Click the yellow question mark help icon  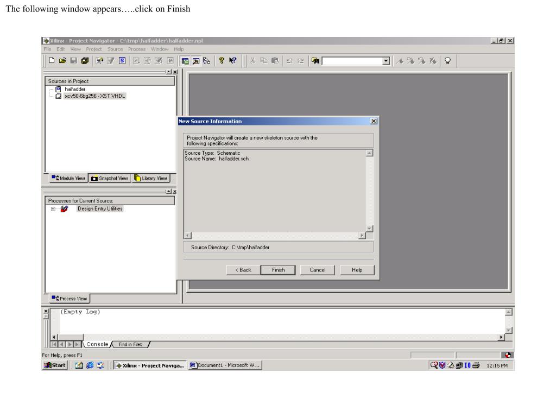pos(222,61)
